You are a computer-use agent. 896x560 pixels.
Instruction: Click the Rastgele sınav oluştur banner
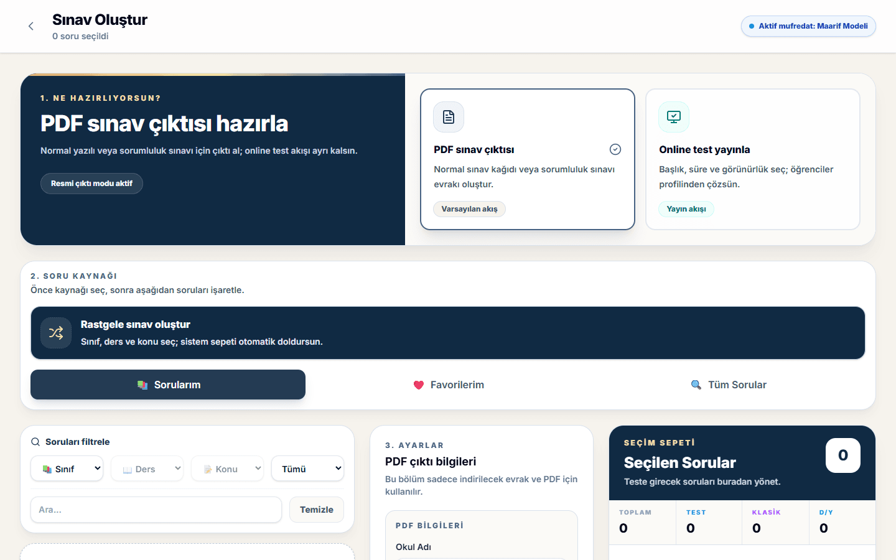pyautogui.click(x=448, y=333)
